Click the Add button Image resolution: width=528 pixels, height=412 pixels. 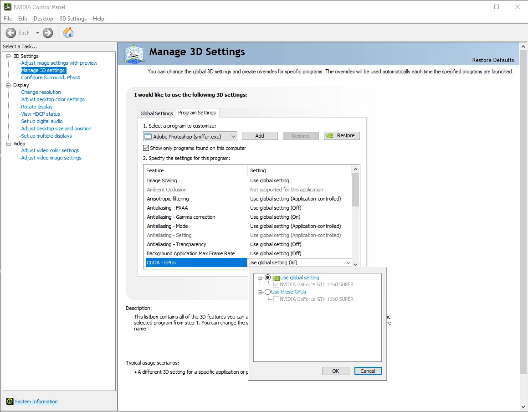click(x=260, y=136)
